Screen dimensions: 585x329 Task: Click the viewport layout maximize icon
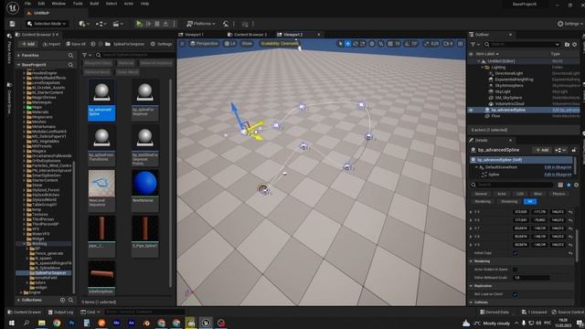461,44
